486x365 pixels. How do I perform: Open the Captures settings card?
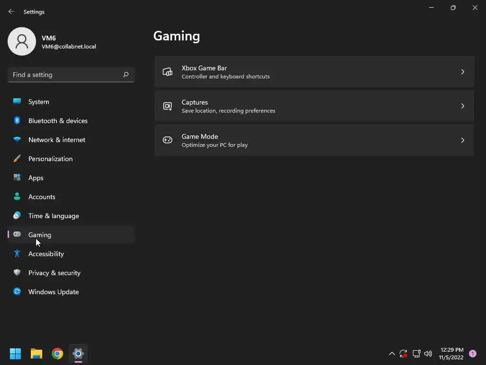coord(314,106)
